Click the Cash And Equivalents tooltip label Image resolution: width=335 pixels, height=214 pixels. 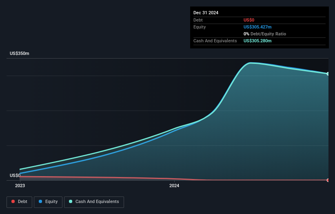(215, 41)
